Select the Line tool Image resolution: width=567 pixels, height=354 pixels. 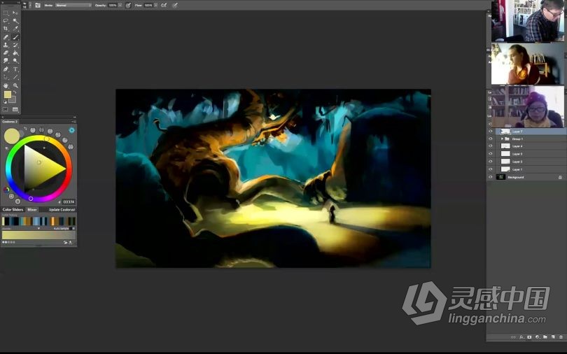[x=15, y=77]
